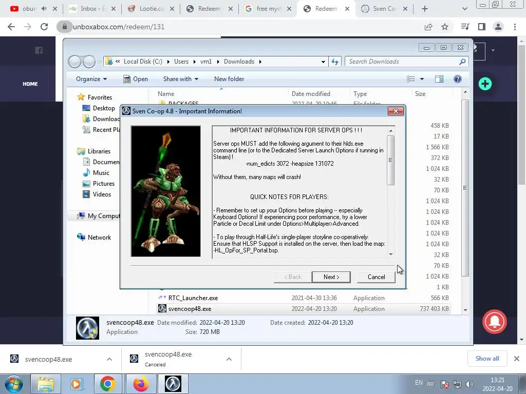This screenshot has height=394, width=526.
Task: Open the Chrome three-dot menu
Action: click(x=515, y=27)
